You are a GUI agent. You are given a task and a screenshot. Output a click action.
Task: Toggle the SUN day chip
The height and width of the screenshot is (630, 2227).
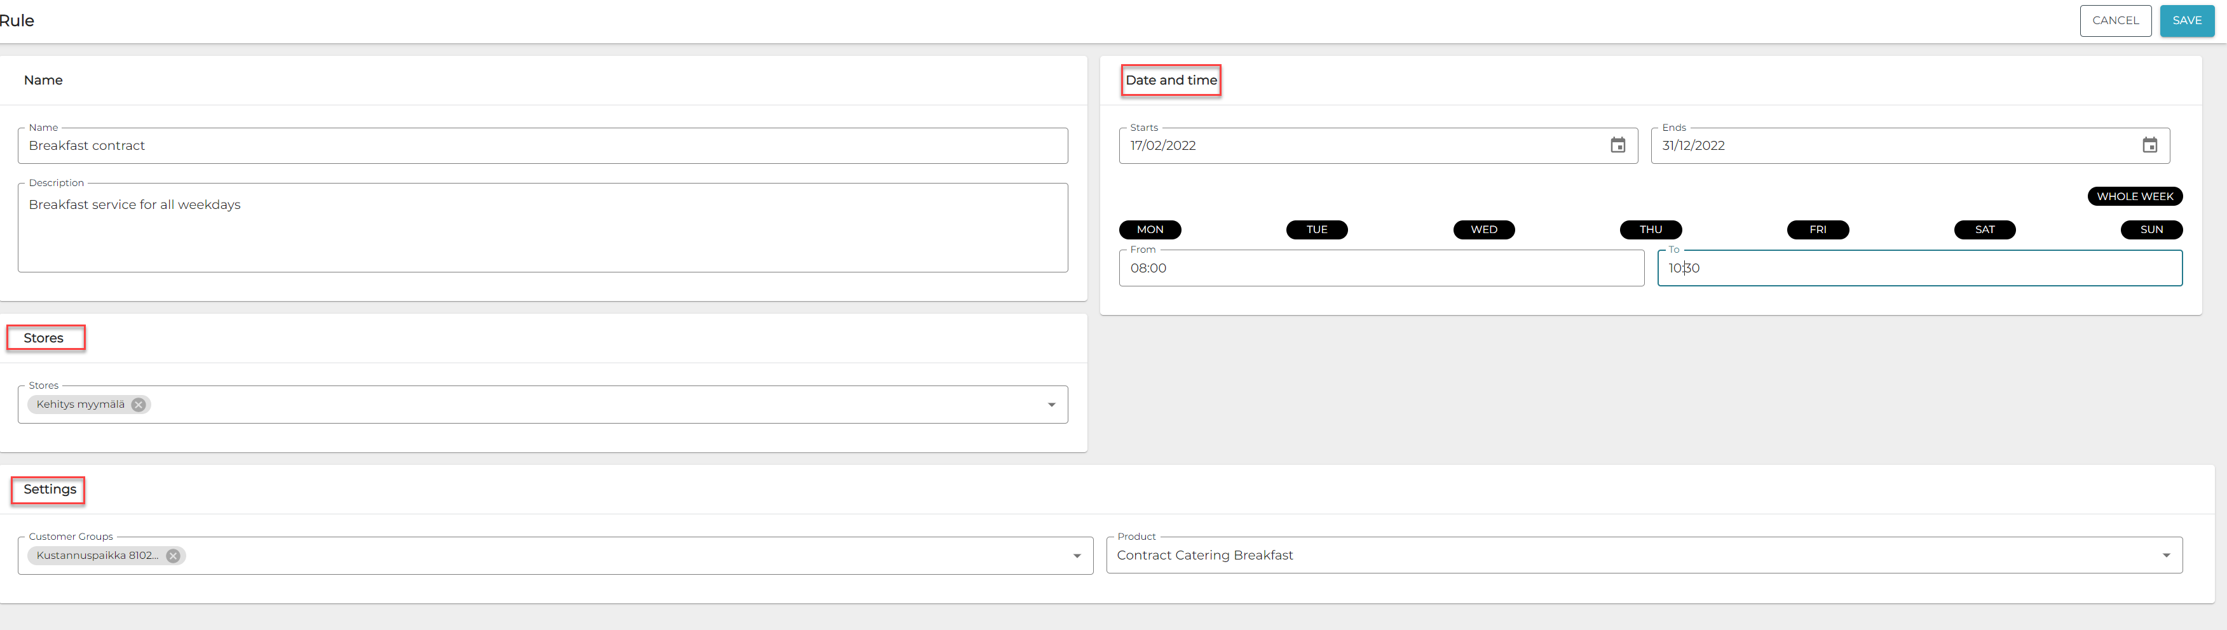2151,230
